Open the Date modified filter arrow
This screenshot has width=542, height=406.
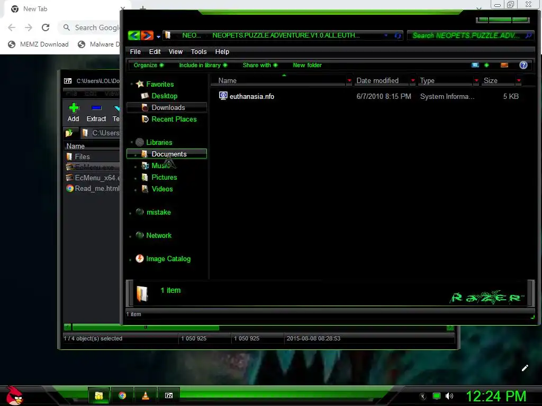(x=413, y=80)
